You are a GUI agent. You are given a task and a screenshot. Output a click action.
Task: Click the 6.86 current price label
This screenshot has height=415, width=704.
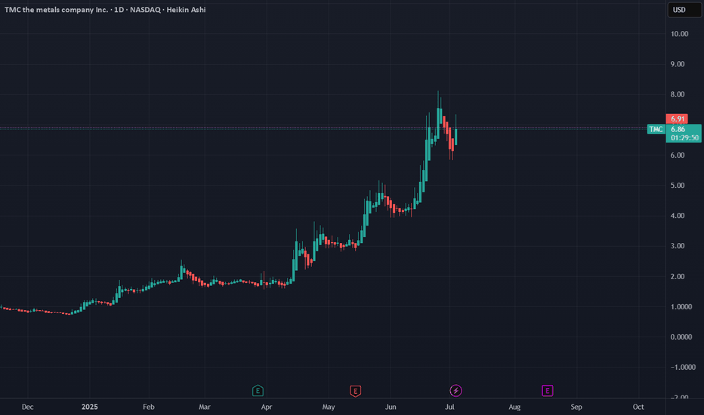pos(678,129)
